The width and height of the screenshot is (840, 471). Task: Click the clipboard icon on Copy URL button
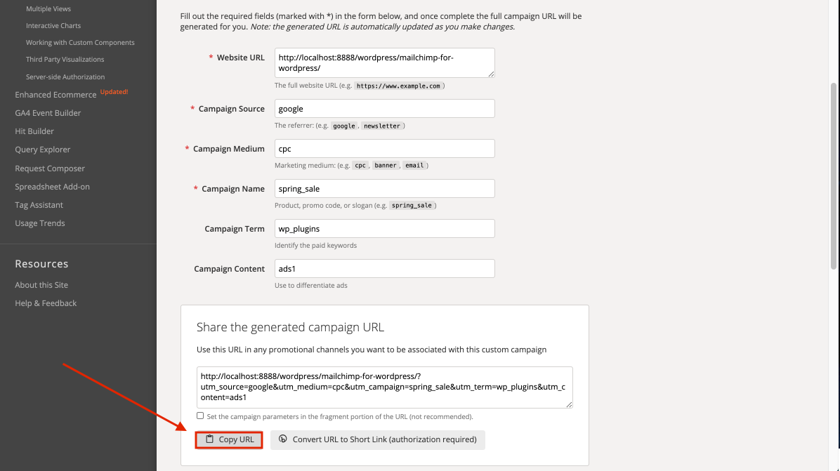(x=209, y=439)
